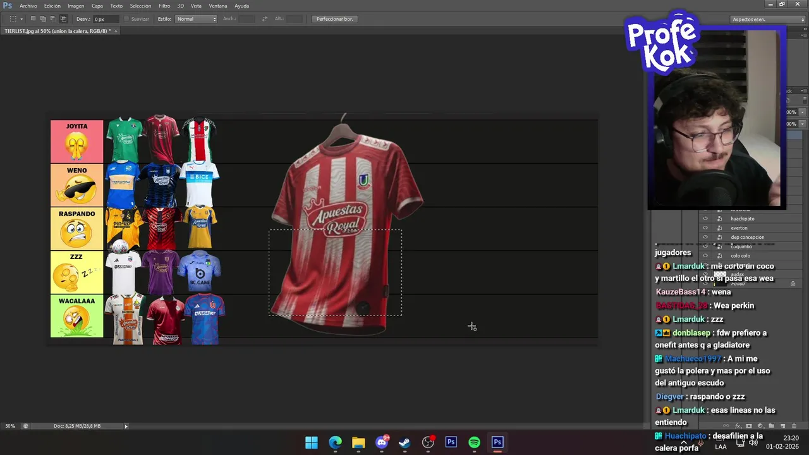Select the colo colo layer name
The height and width of the screenshot is (455, 809).
click(741, 256)
